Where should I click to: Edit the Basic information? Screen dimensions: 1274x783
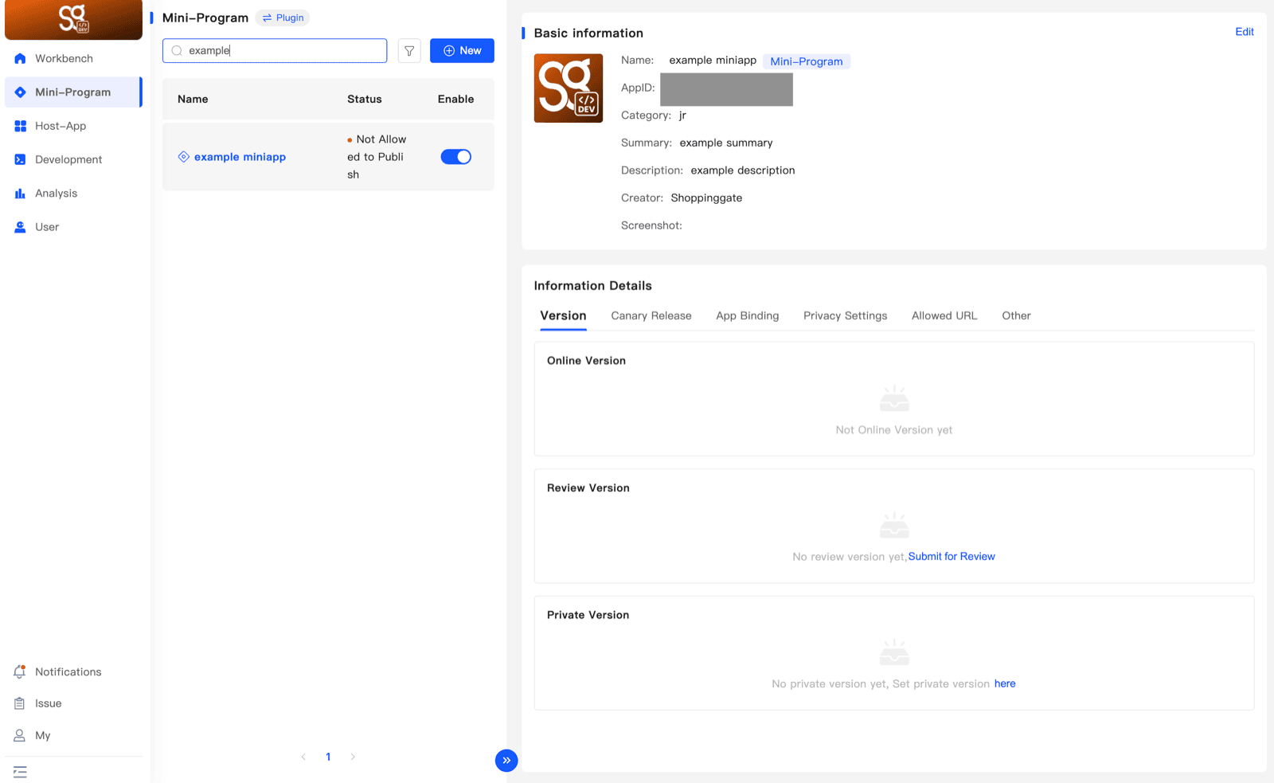[1245, 32]
